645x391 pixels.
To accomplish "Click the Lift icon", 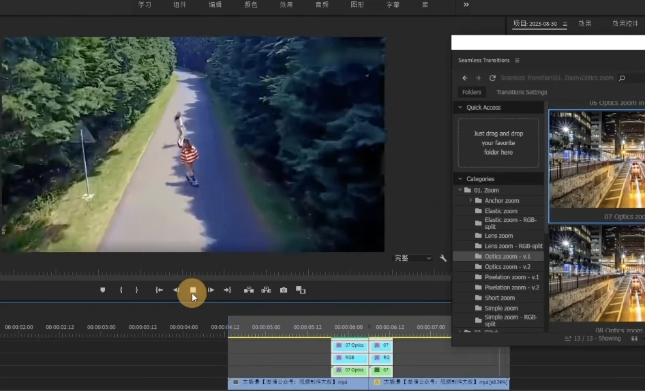I will point(248,290).
